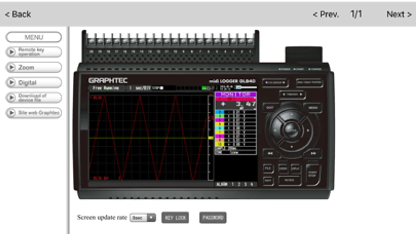Click the blue channel color swatch in monitor list

[x=220, y=112]
